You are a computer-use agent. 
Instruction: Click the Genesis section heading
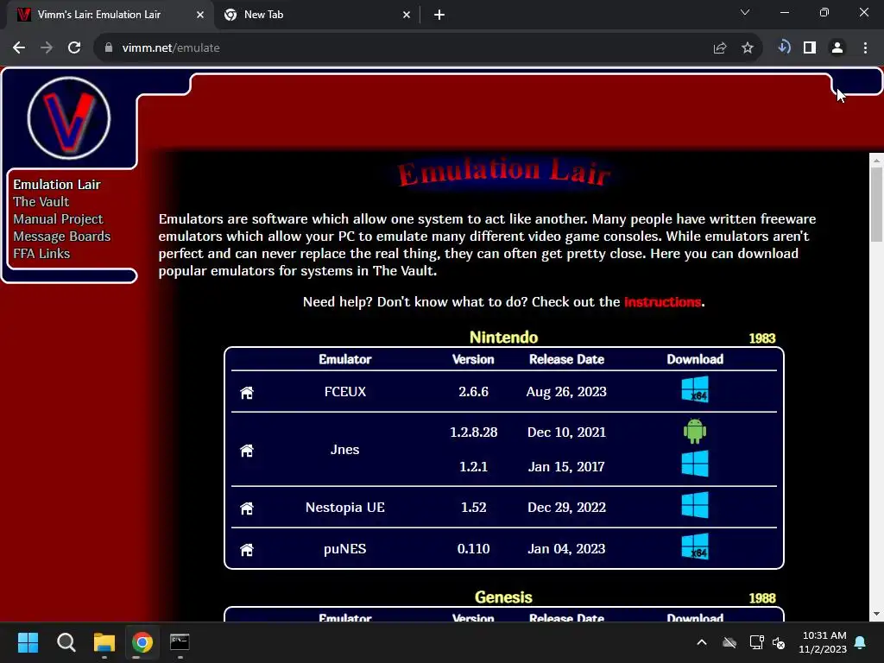(503, 597)
